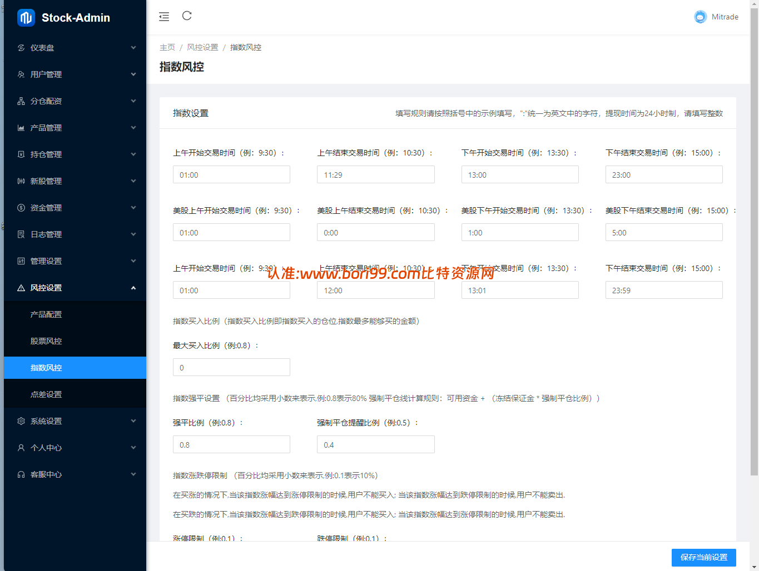Open the 仪表盘 menu label
759x571 pixels.
click(42, 48)
